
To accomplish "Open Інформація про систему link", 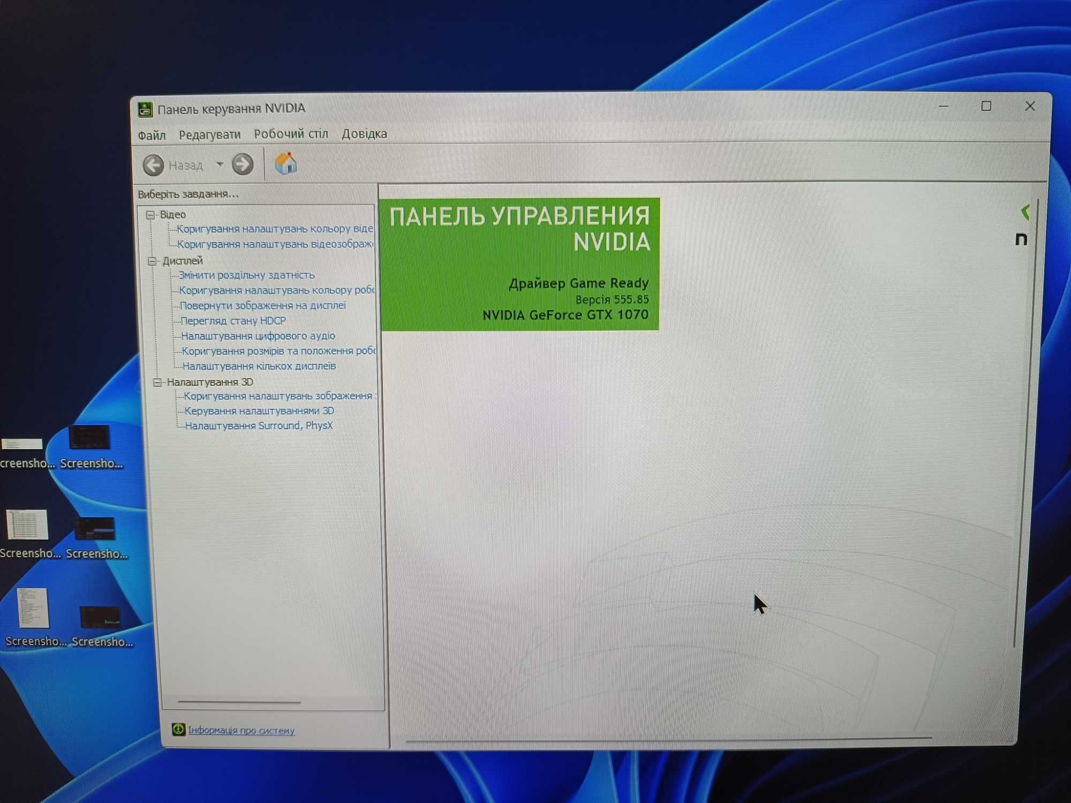I will click(x=241, y=730).
